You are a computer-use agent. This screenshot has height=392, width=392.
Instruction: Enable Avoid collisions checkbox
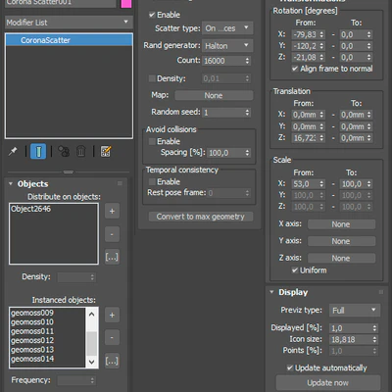point(152,141)
